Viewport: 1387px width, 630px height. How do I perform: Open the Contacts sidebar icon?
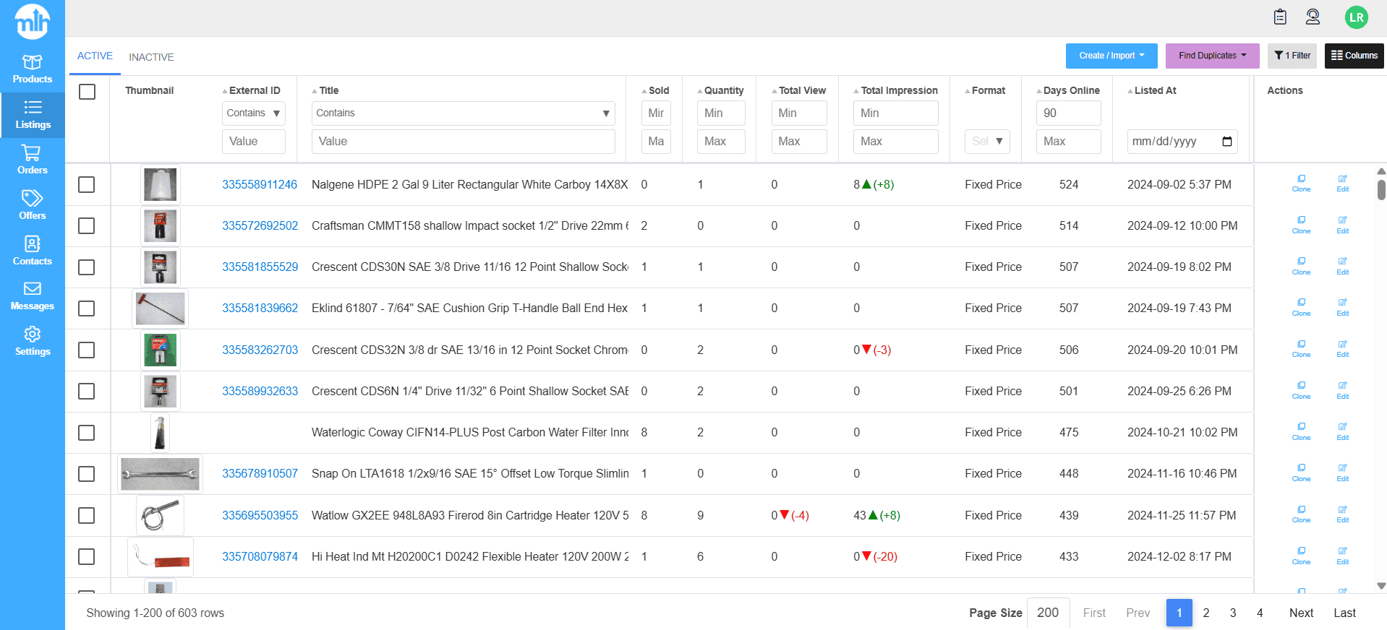(x=32, y=251)
